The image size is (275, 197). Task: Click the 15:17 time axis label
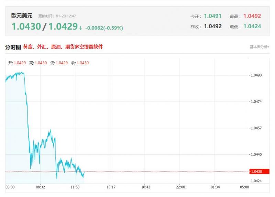pyautogui.click(x=111, y=187)
